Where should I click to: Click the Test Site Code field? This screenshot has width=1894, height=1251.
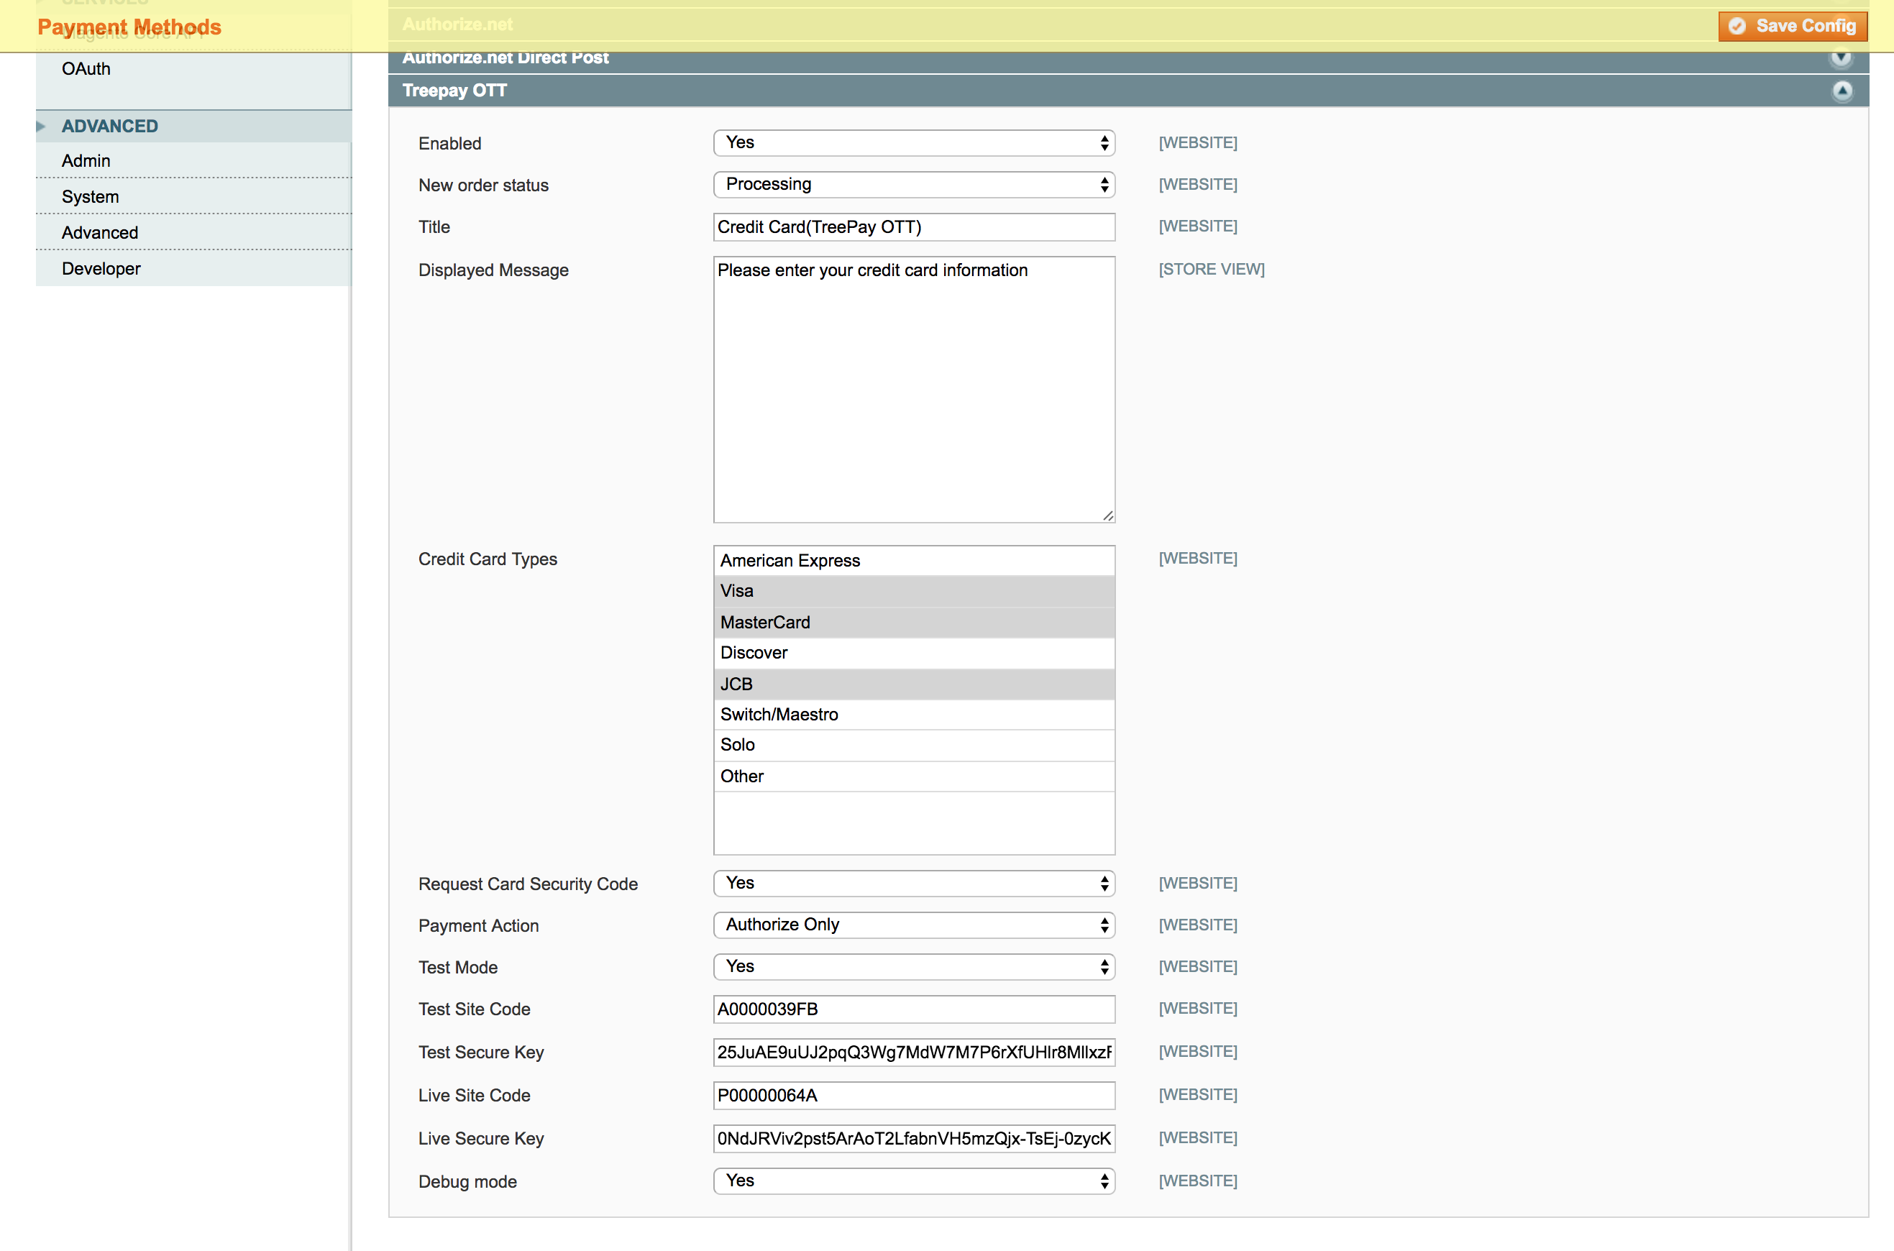tap(913, 1009)
